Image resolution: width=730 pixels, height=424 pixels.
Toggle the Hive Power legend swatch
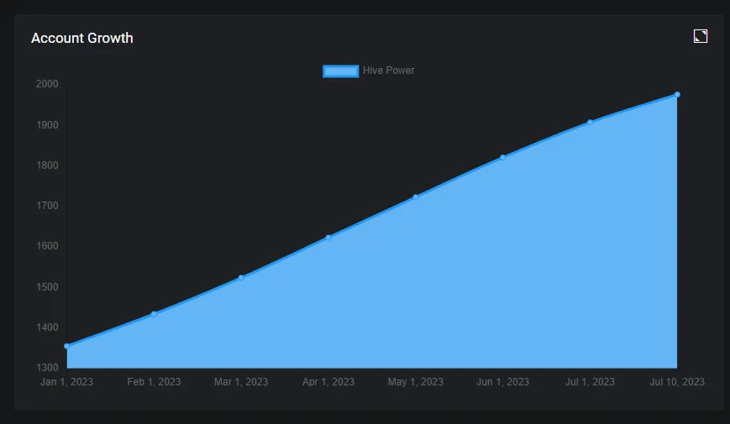tap(341, 71)
